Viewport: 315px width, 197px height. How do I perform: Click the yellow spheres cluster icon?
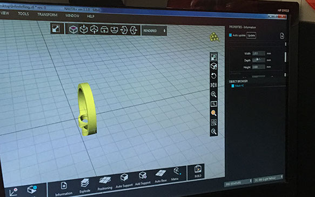[214, 37]
